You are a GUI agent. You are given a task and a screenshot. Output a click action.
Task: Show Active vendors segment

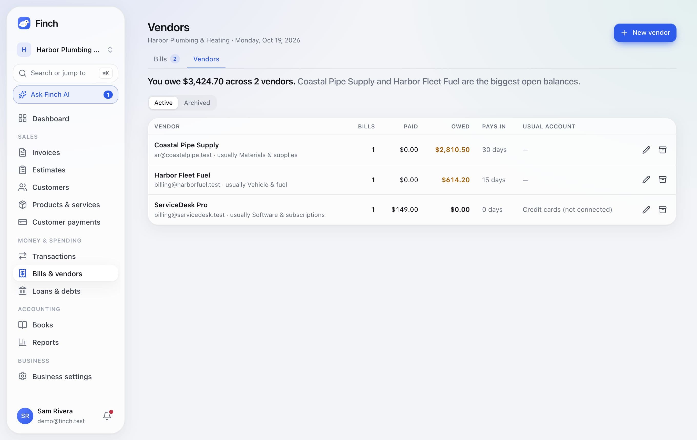(x=163, y=103)
